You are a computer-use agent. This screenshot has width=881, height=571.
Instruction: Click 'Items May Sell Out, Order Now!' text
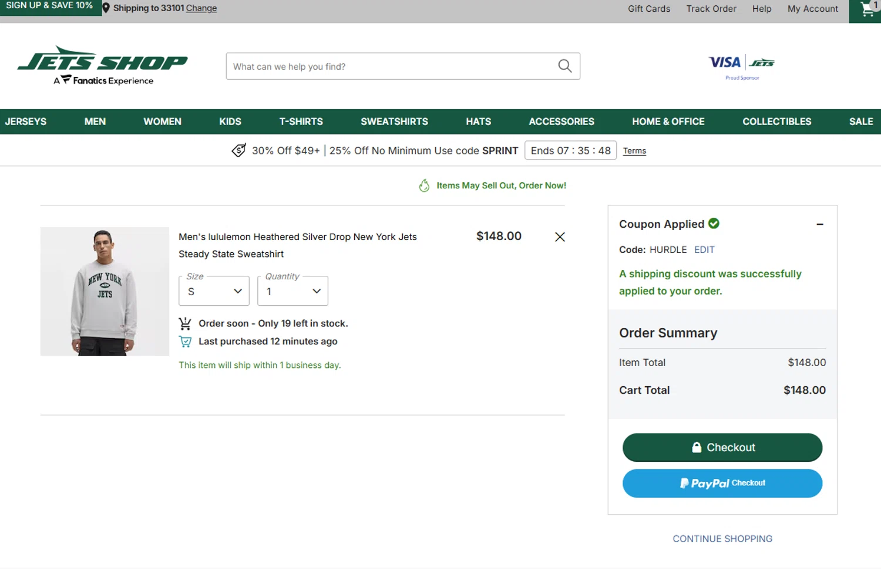501,185
